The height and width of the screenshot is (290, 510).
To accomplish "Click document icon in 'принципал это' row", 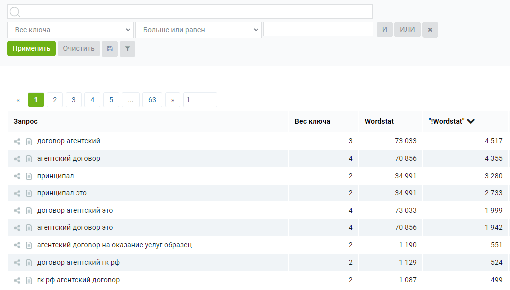I will coord(29,193).
